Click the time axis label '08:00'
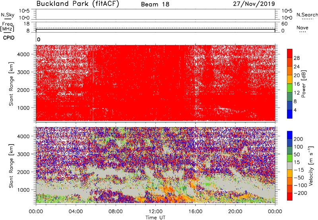 pos(116,212)
